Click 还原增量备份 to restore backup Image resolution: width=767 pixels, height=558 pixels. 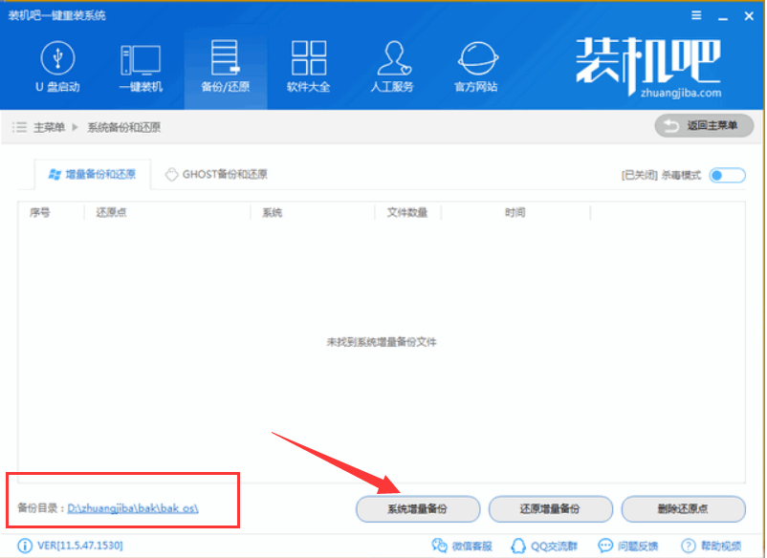pyautogui.click(x=550, y=509)
